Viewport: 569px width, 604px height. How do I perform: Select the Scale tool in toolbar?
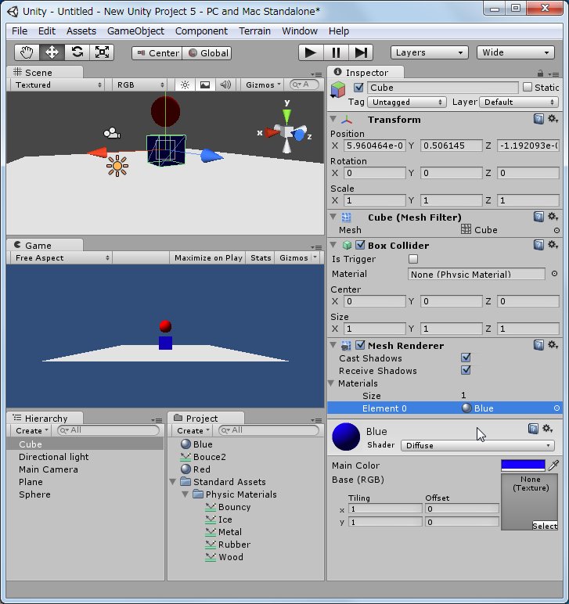(x=102, y=52)
